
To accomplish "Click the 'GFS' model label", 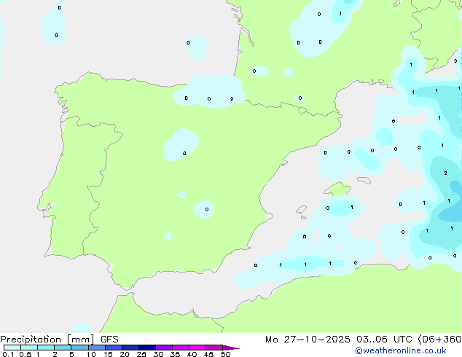I will [x=109, y=340].
